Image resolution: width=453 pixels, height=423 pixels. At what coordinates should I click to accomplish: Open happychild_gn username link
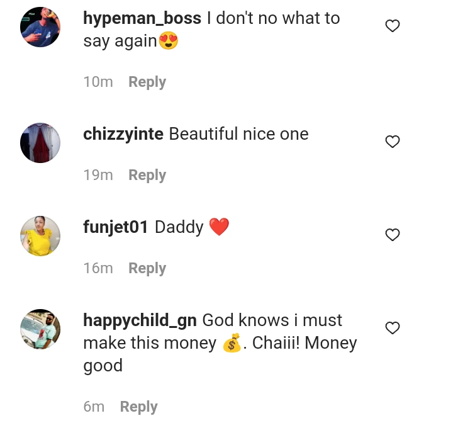[x=140, y=320]
